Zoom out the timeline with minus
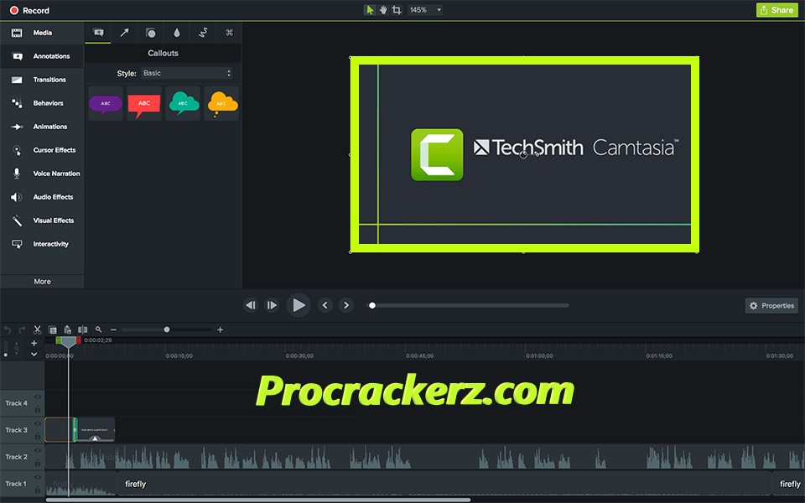The height and width of the screenshot is (503, 805). pyautogui.click(x=113, y=329)
